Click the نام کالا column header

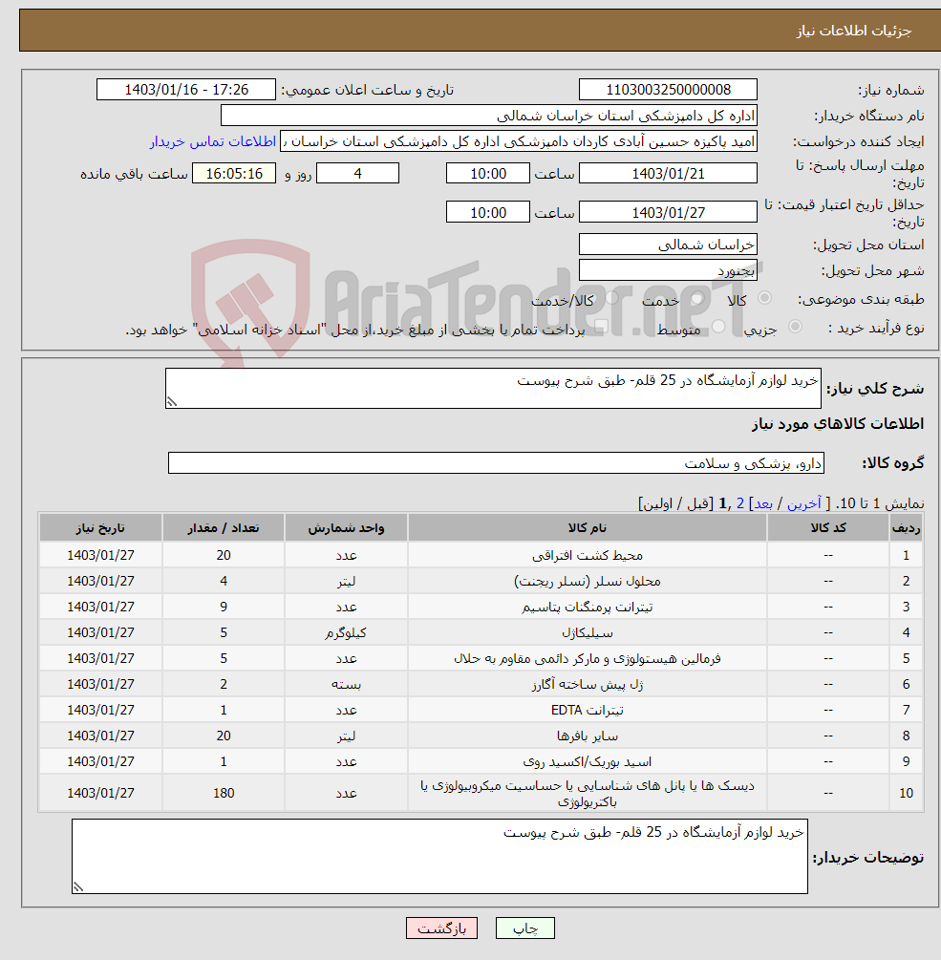pyautogui.click(x=588, y=527)
